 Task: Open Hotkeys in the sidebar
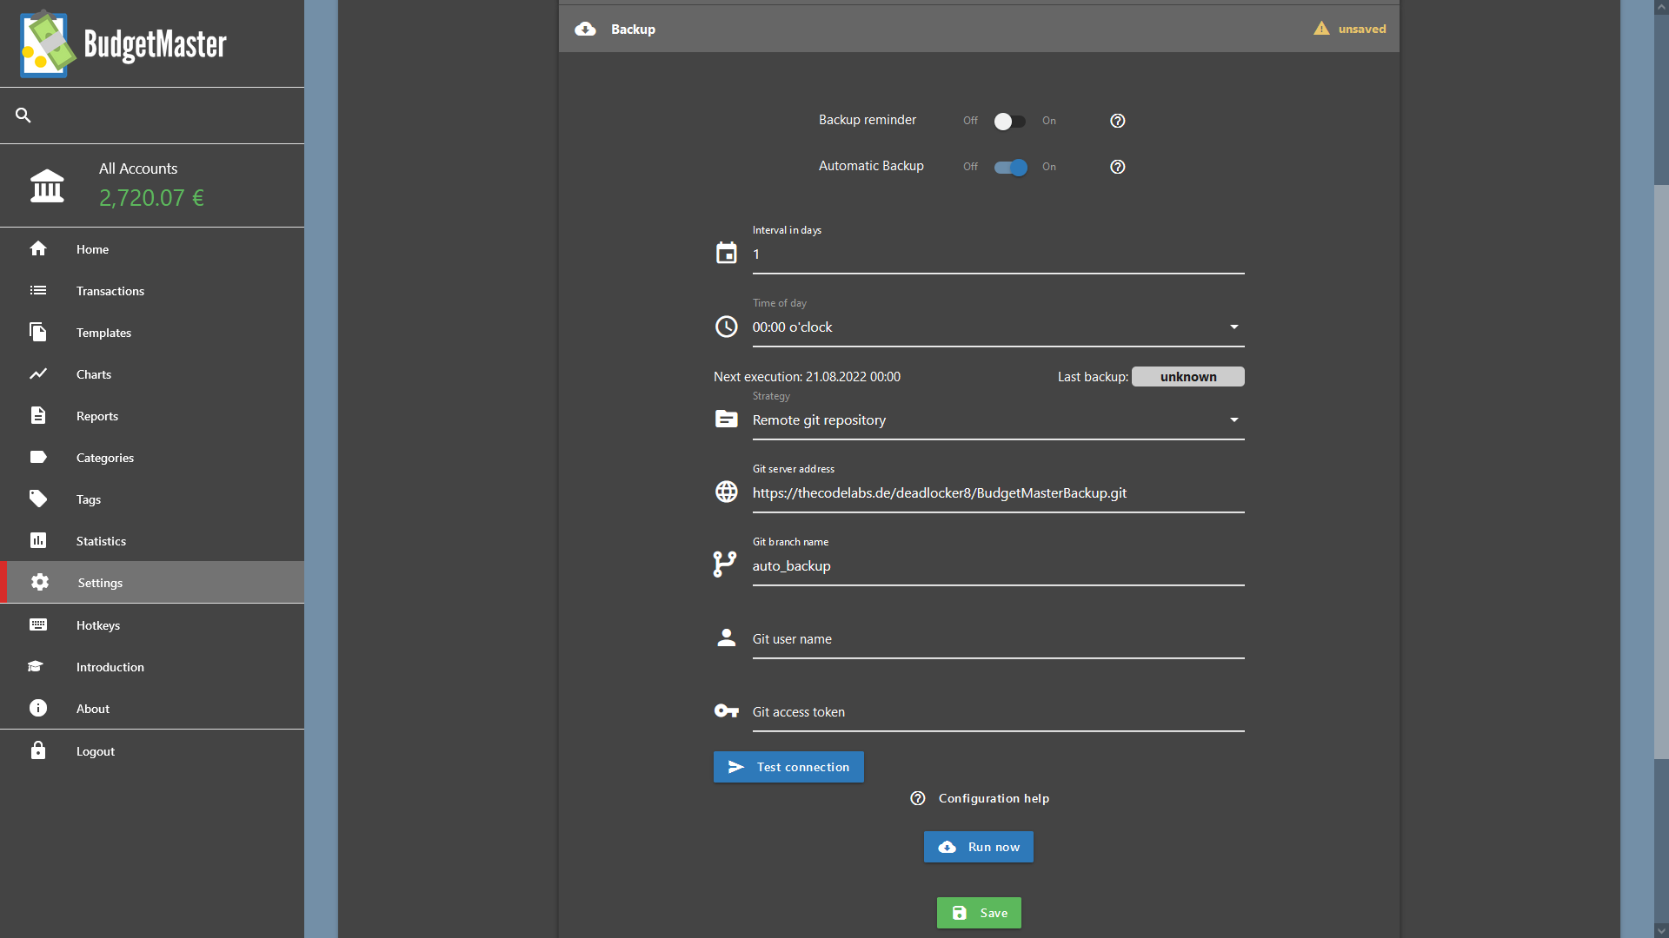tap(152, 624)
